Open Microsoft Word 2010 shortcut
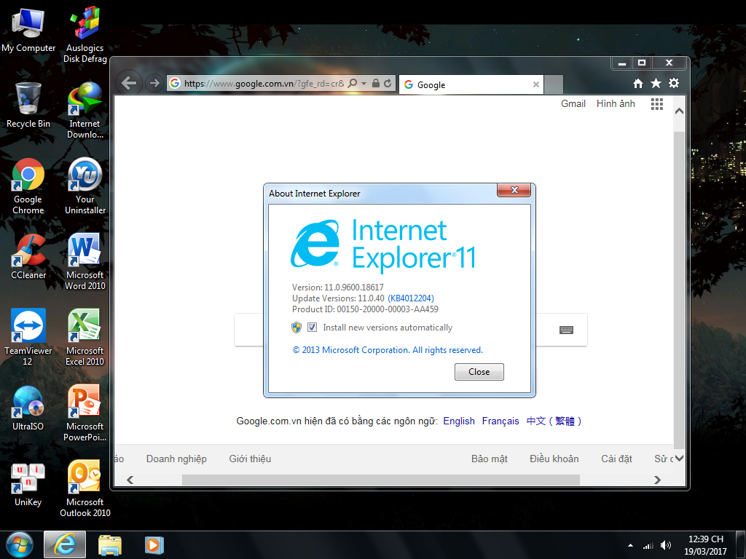 [85, 261]
